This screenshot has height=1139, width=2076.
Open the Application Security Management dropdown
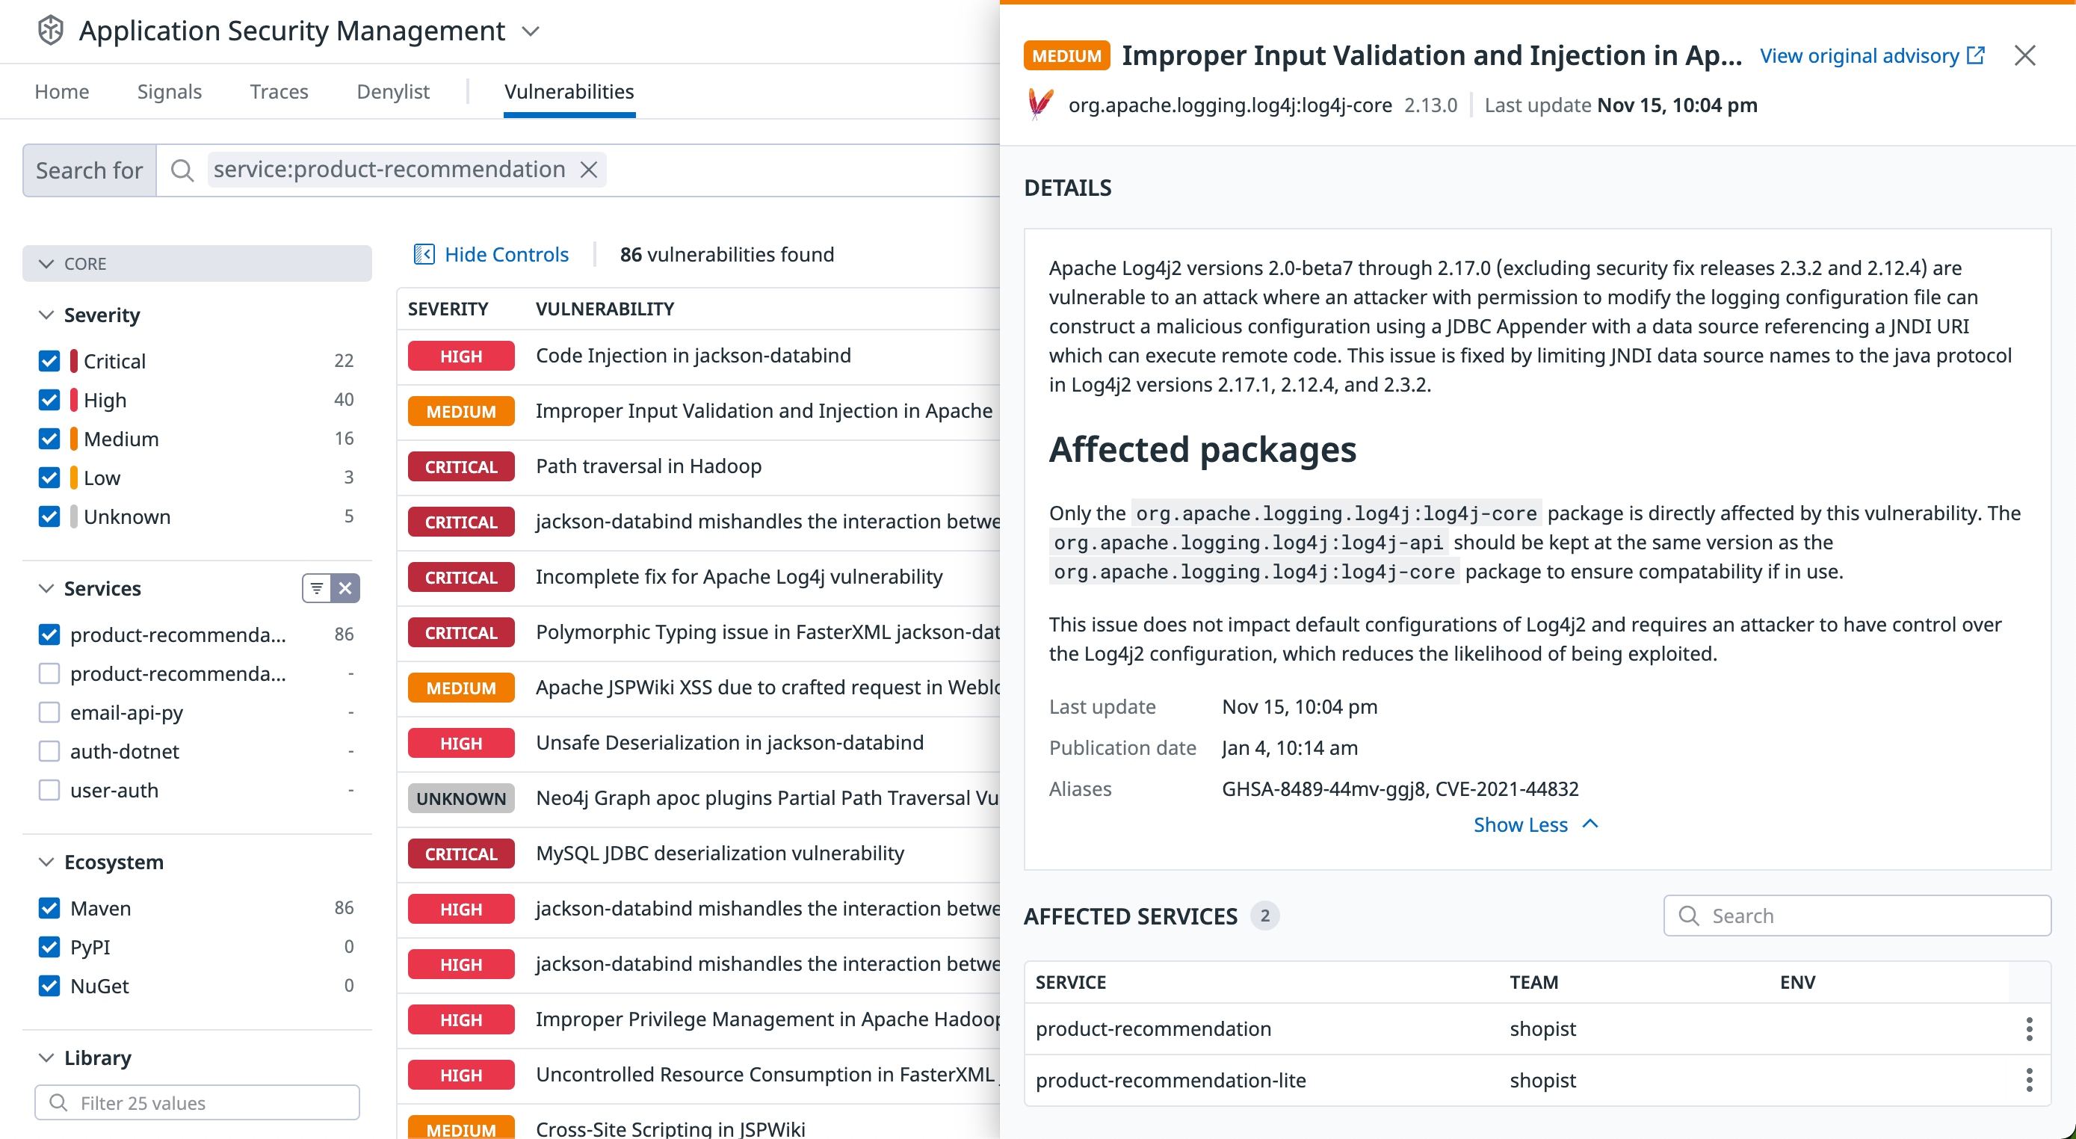click(x=531, y=31)
